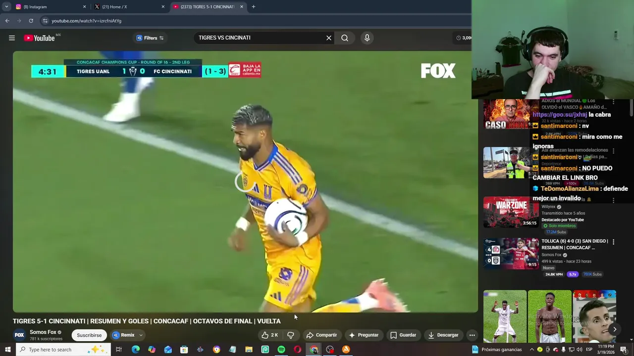Image resolution: width=634 pixels, height=356 pixels.
Task: Save video with Guardar button
Action: 403,335
